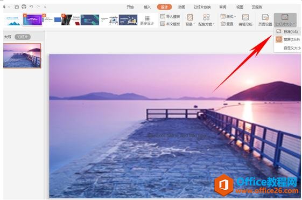Viewport: 302px width, 200px height.
Task: Open the 配色方案 (Color Scheme) dropdown
Action: click(x=206, y=20)
